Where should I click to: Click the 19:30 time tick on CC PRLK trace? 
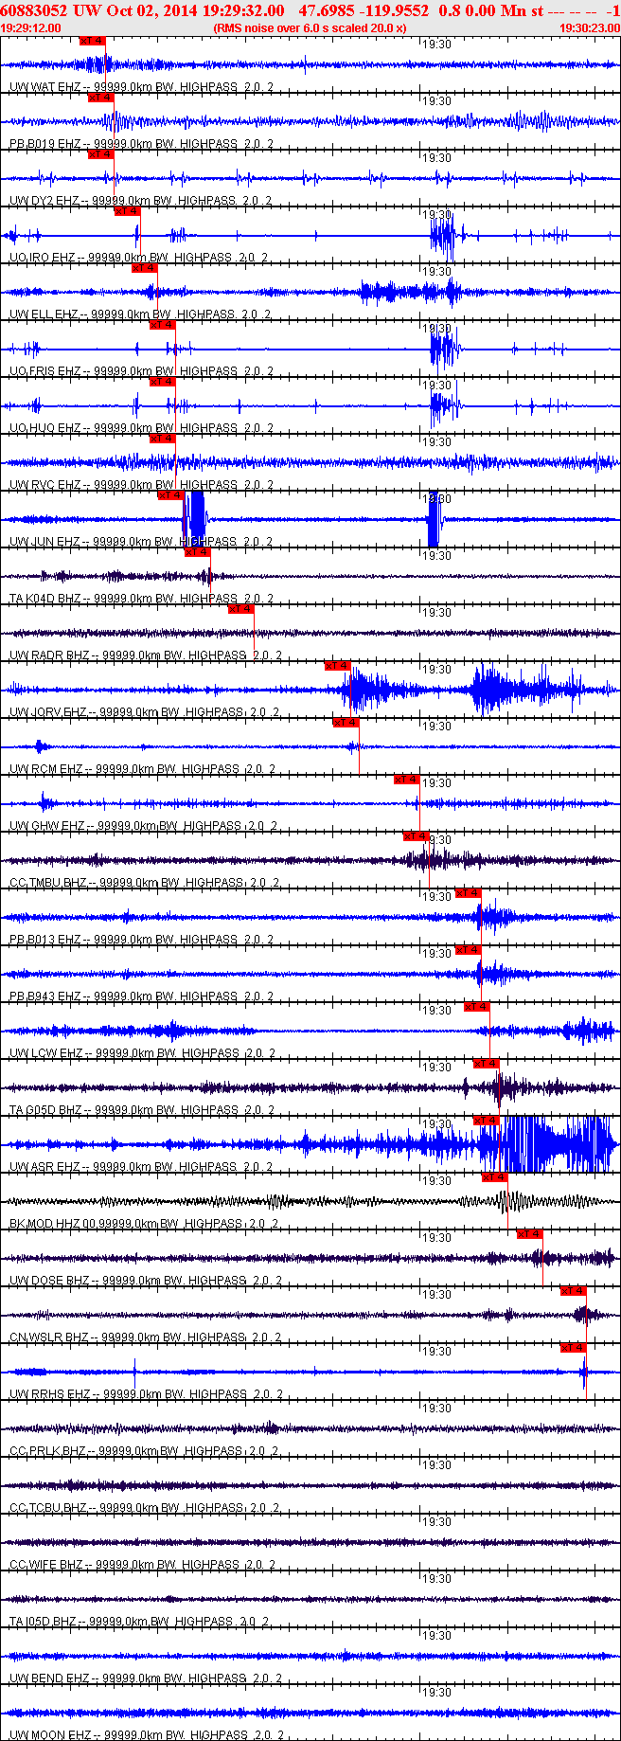click(x=436, y=1409)
